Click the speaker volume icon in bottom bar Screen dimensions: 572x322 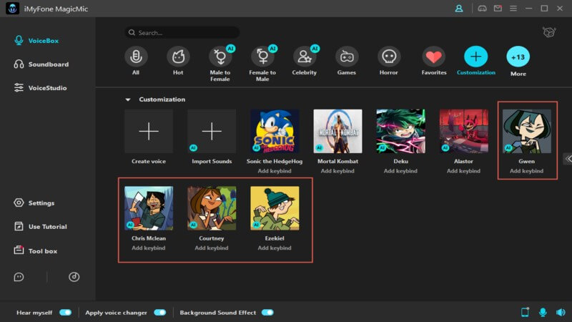(x=561, y=312)
